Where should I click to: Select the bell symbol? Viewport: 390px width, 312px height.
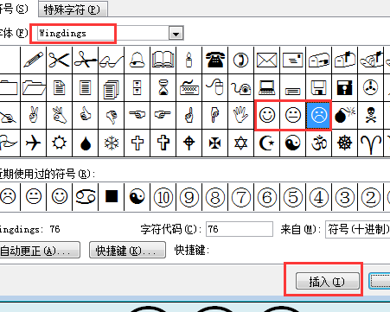[x=137, y=60]
